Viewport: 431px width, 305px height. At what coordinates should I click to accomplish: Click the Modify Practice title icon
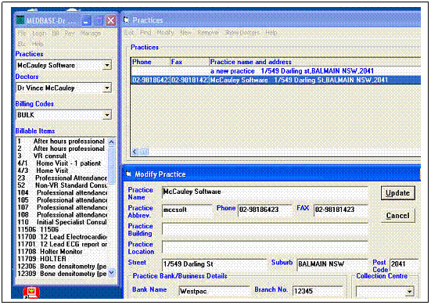(x=128, y=174)
